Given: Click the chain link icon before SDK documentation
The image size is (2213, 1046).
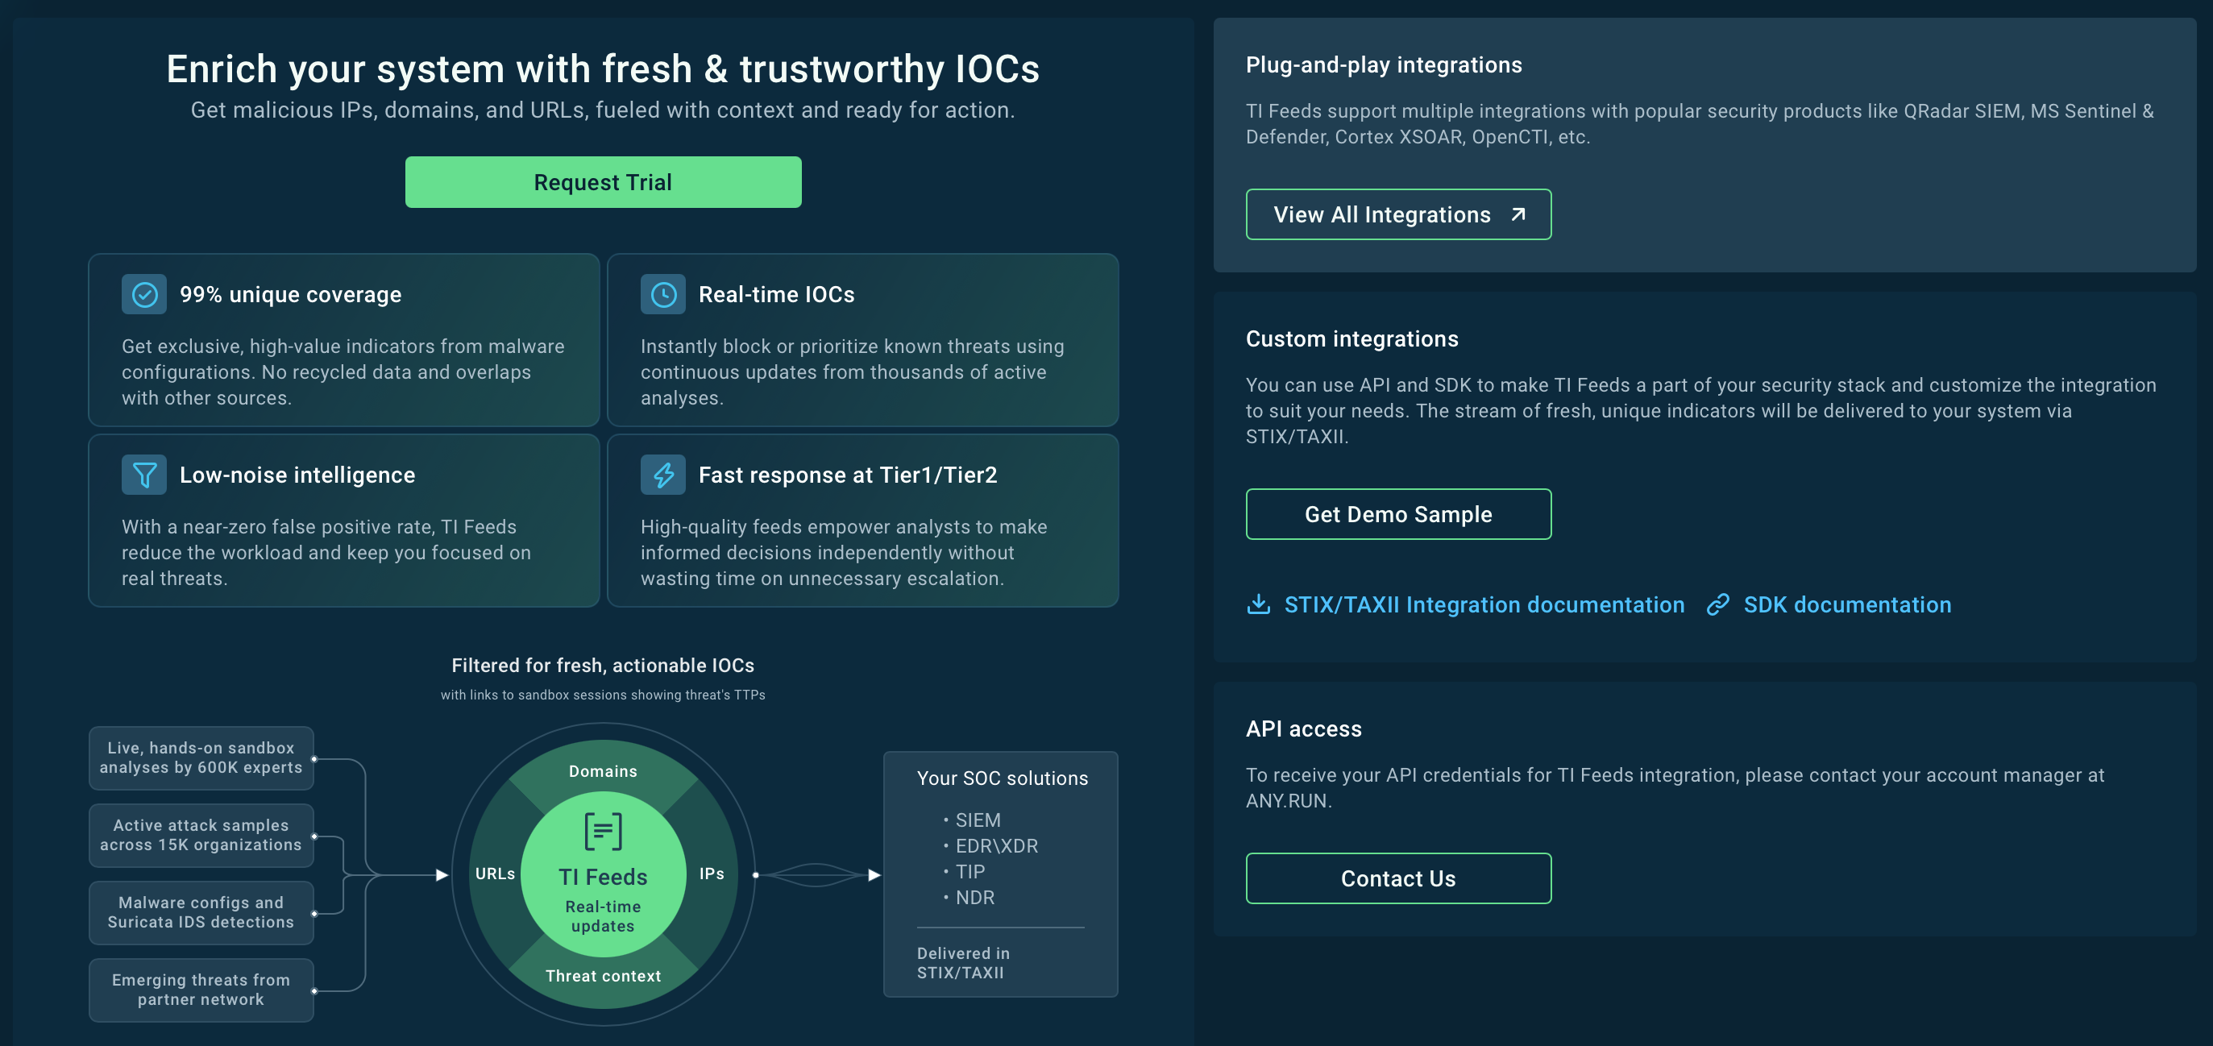Looking at the screenshot, I should [x=1717, y=604].
